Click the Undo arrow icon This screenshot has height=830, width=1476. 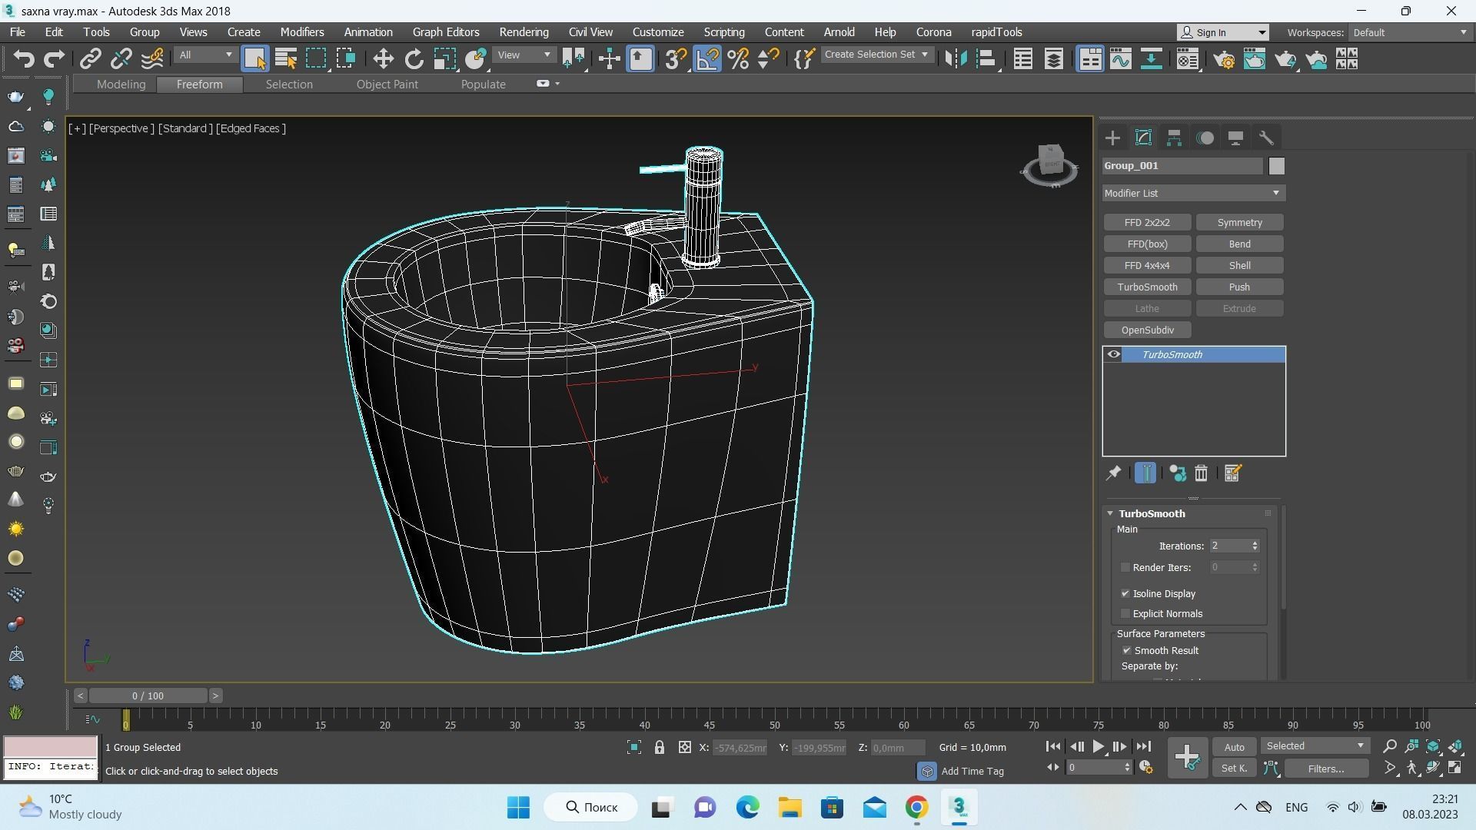click(x=24, y=59)
